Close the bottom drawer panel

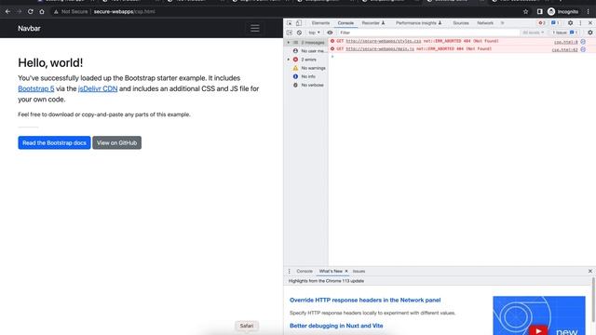pyautogui.click(x=590, y=271)
